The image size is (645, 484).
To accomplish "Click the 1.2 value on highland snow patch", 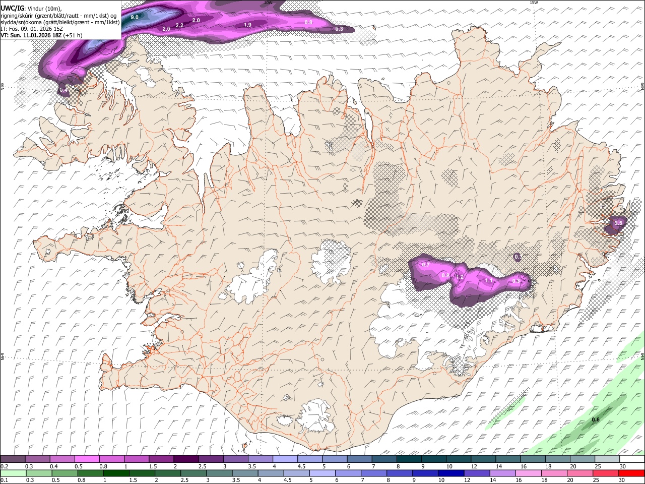I will pos(459,277).
